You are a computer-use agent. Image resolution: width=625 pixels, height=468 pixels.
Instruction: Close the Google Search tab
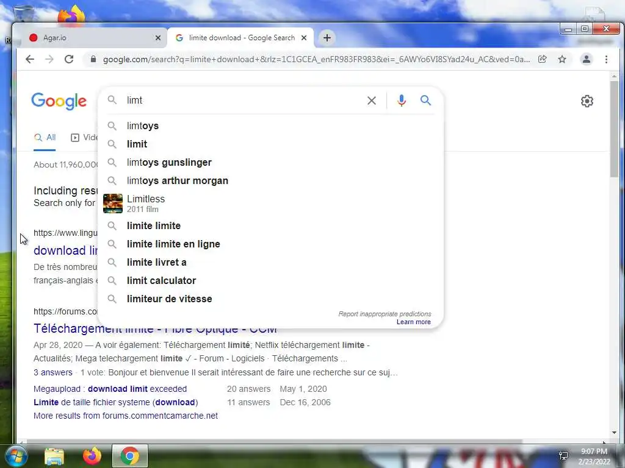[304, 38]
